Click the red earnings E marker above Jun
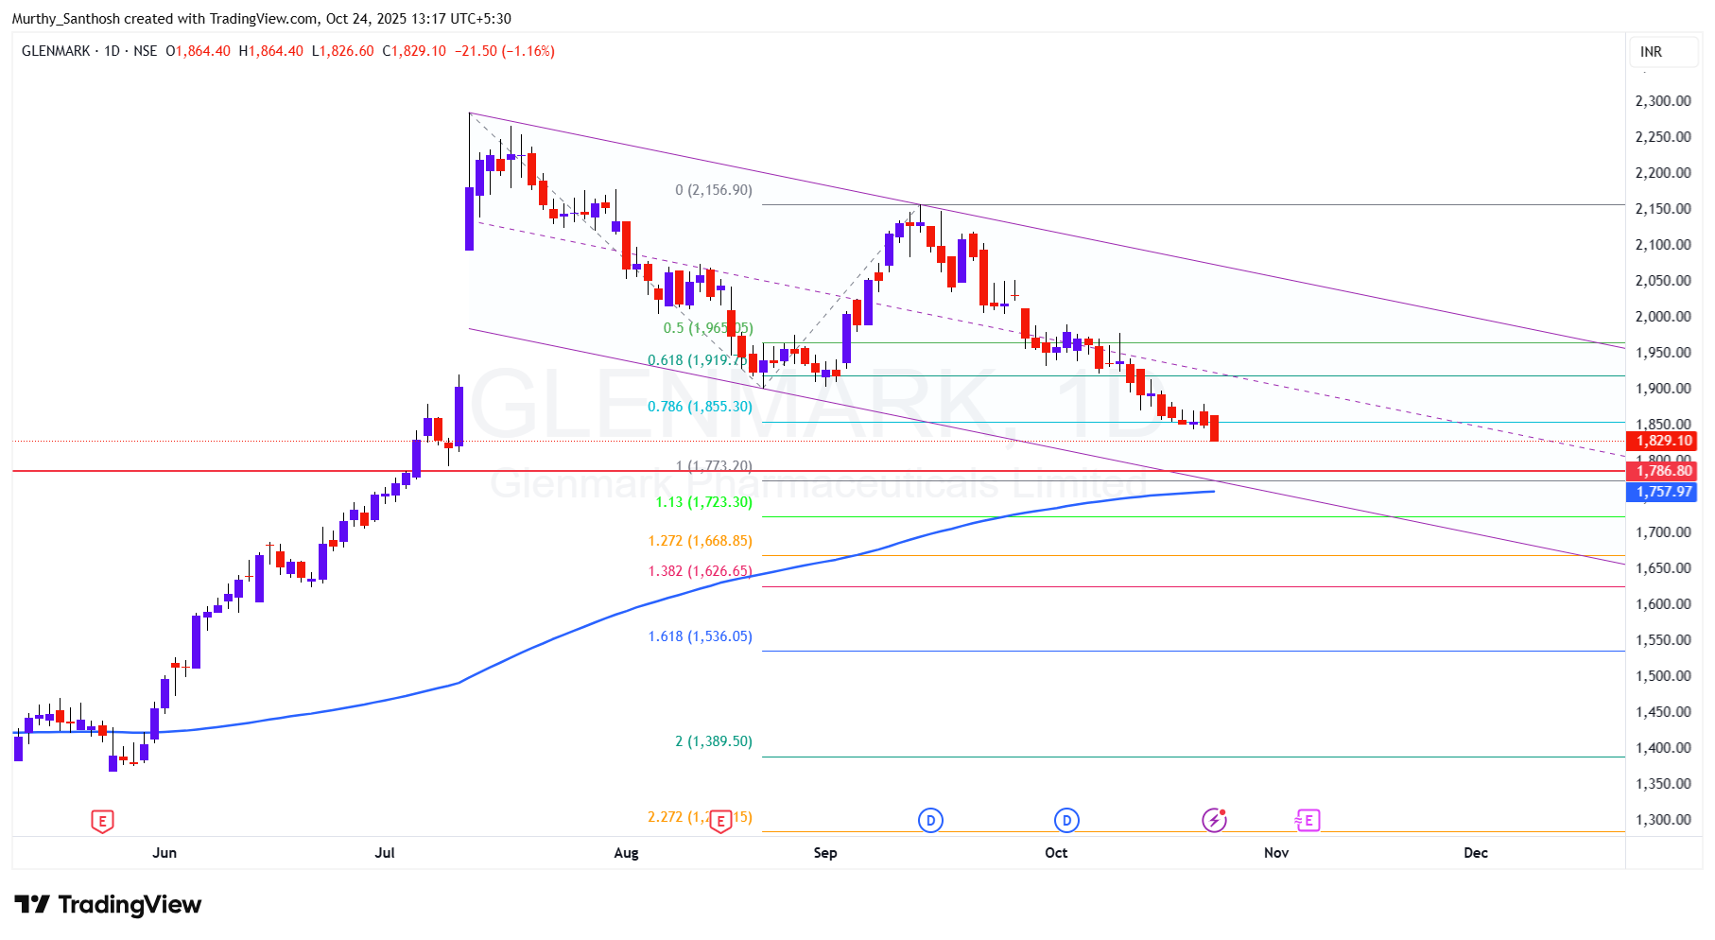The image size is (1715, 940). (102, 821)
